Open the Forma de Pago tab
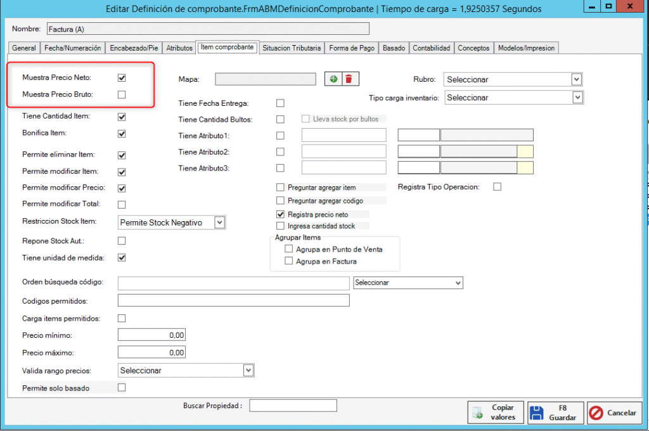 [x=352, y=48]
